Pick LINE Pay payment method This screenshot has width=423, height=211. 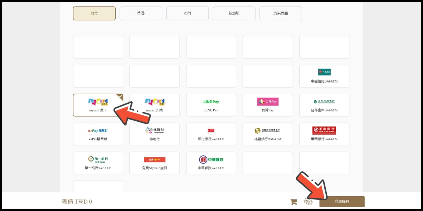point(211,105)
